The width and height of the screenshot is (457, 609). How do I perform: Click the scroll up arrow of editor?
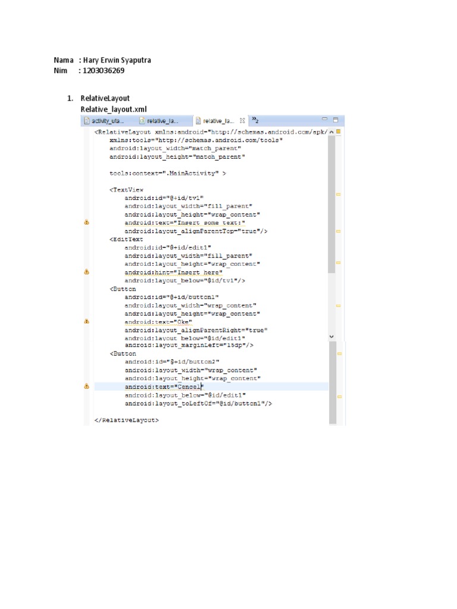pyautogui.click(x=331, y=132)
